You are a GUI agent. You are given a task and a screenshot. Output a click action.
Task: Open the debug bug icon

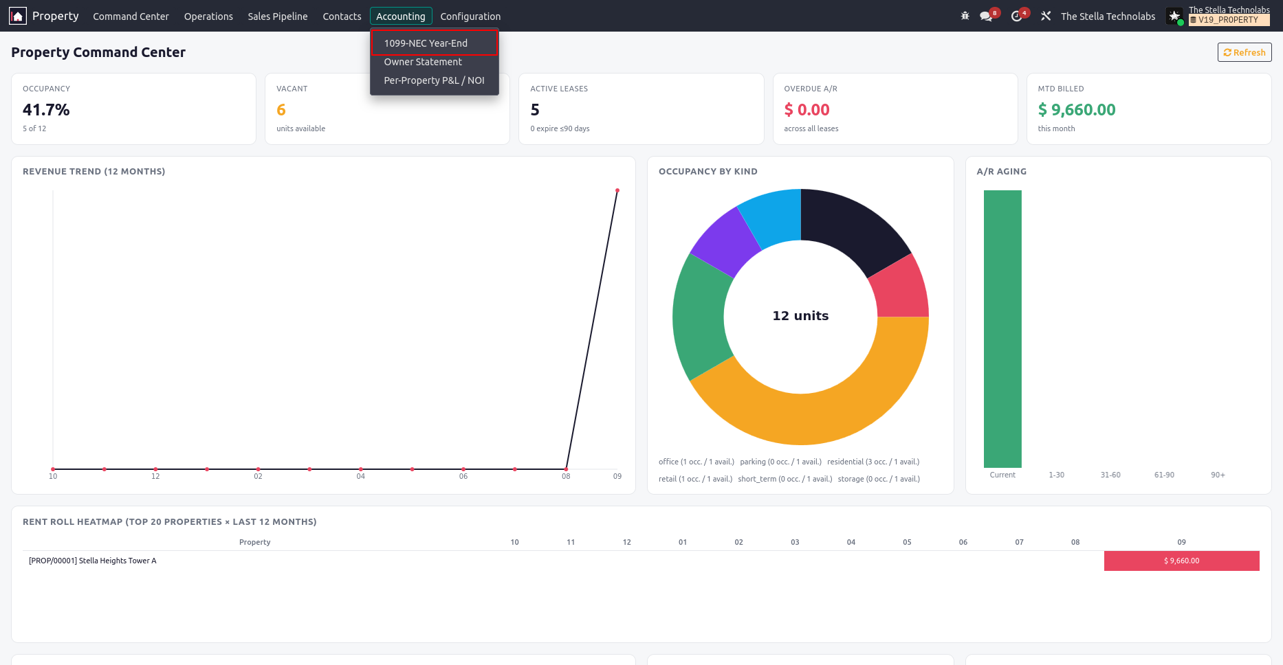click(965, 16)
